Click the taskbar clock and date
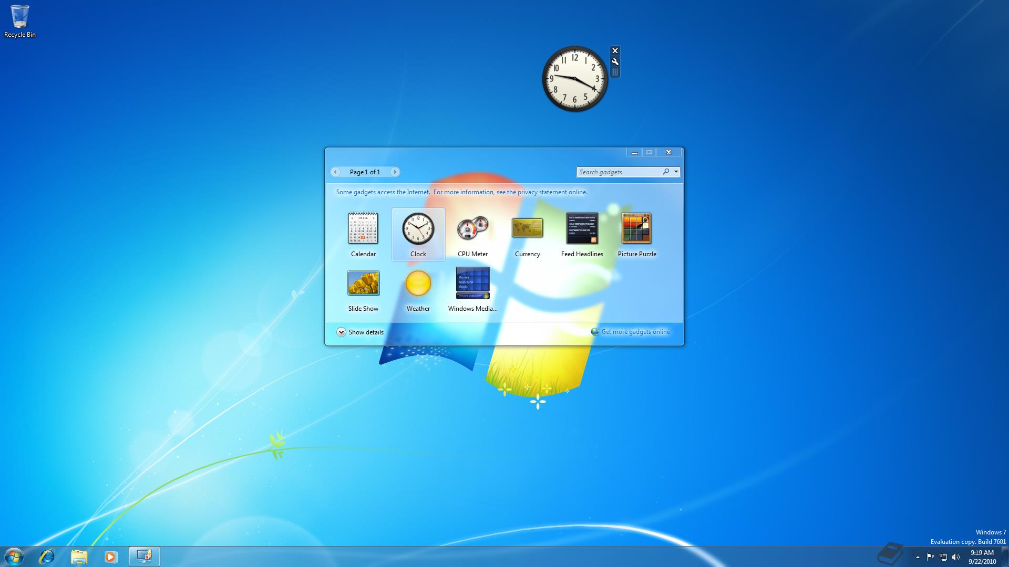This screenshot has width=1009, height=567. point(982,557)
